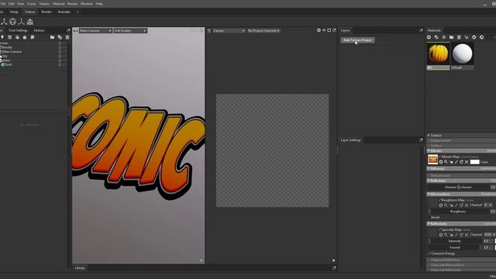Click the link material icon

click(436, 37)
